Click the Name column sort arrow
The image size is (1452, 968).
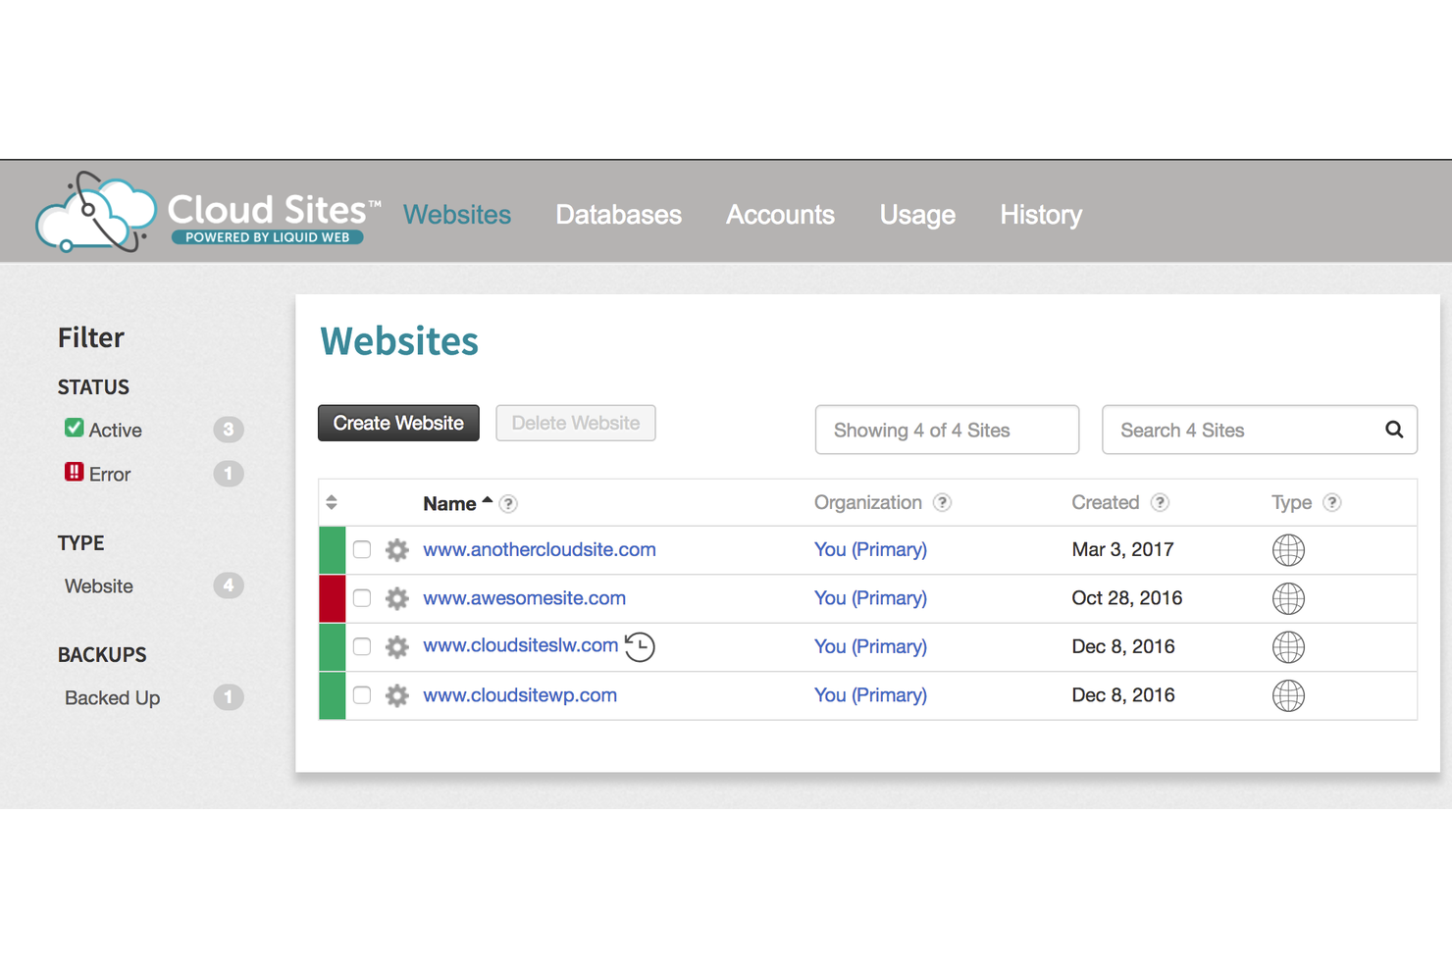[489, 497]
